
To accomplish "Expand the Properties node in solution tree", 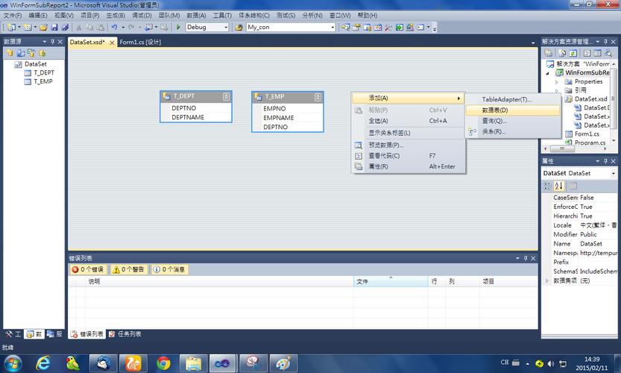I will [x=558, y=82].
